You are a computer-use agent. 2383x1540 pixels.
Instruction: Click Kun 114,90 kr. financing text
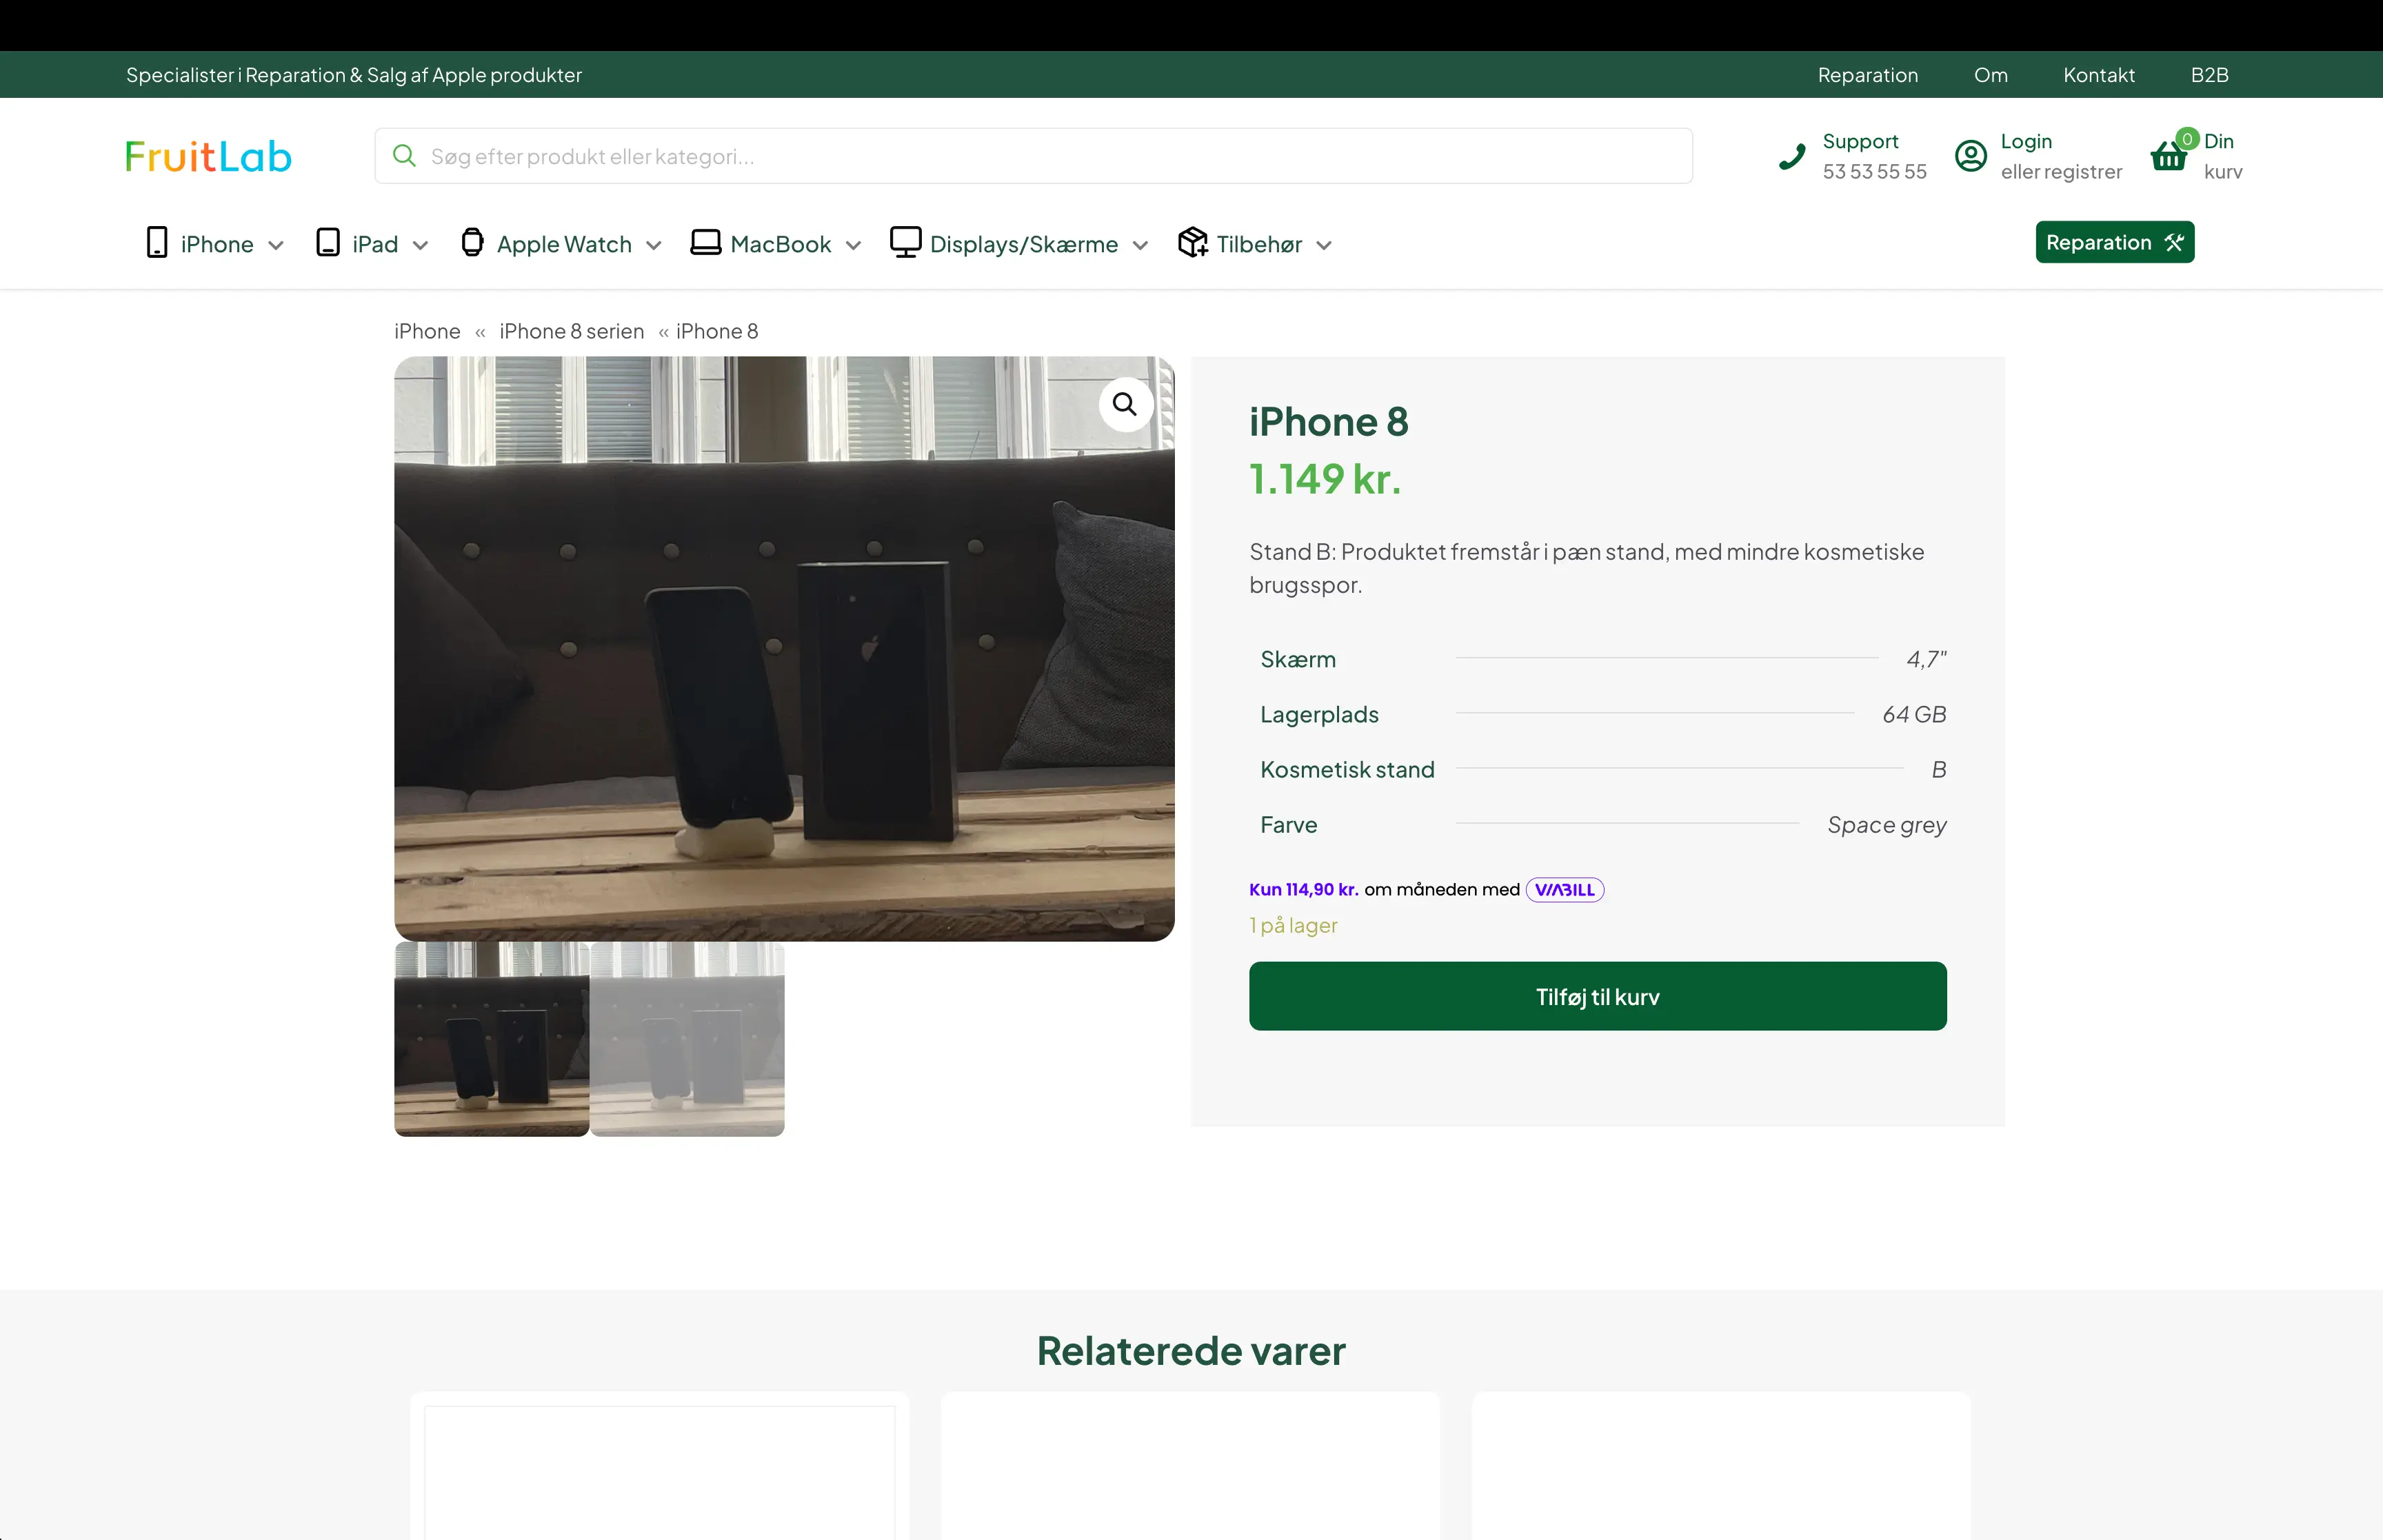(1303, 890)
